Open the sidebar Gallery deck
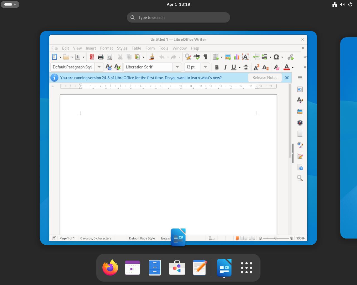This screenshot has height=285, width=357. click(300, 112)
